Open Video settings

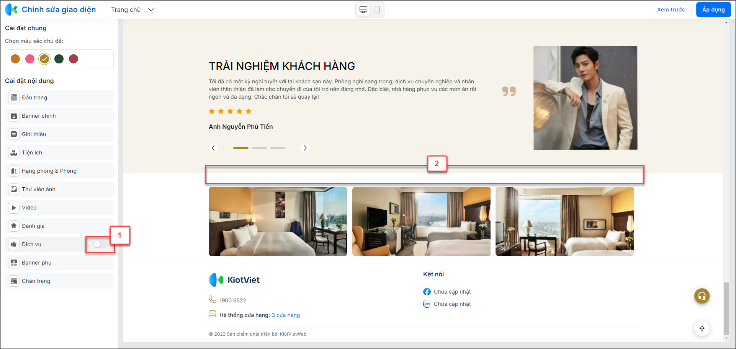pos(59,208)
